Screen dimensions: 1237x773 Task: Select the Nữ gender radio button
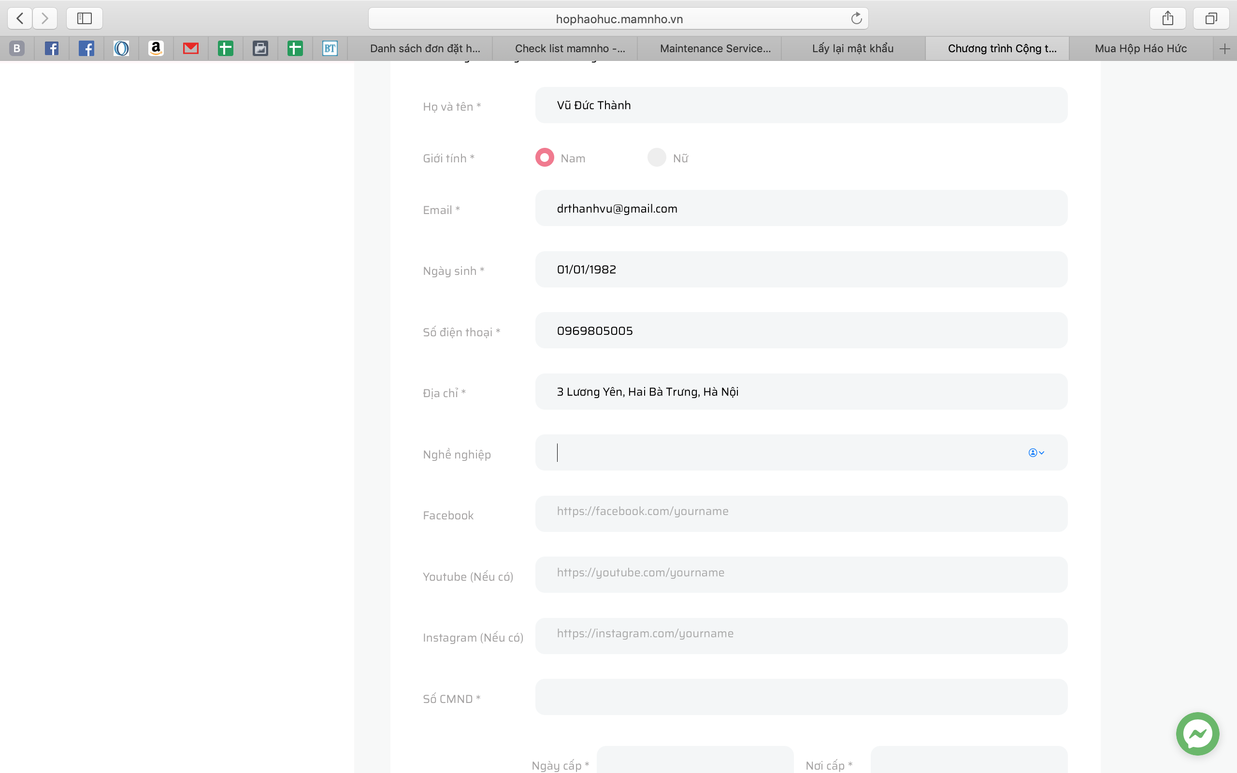[657, 157]
